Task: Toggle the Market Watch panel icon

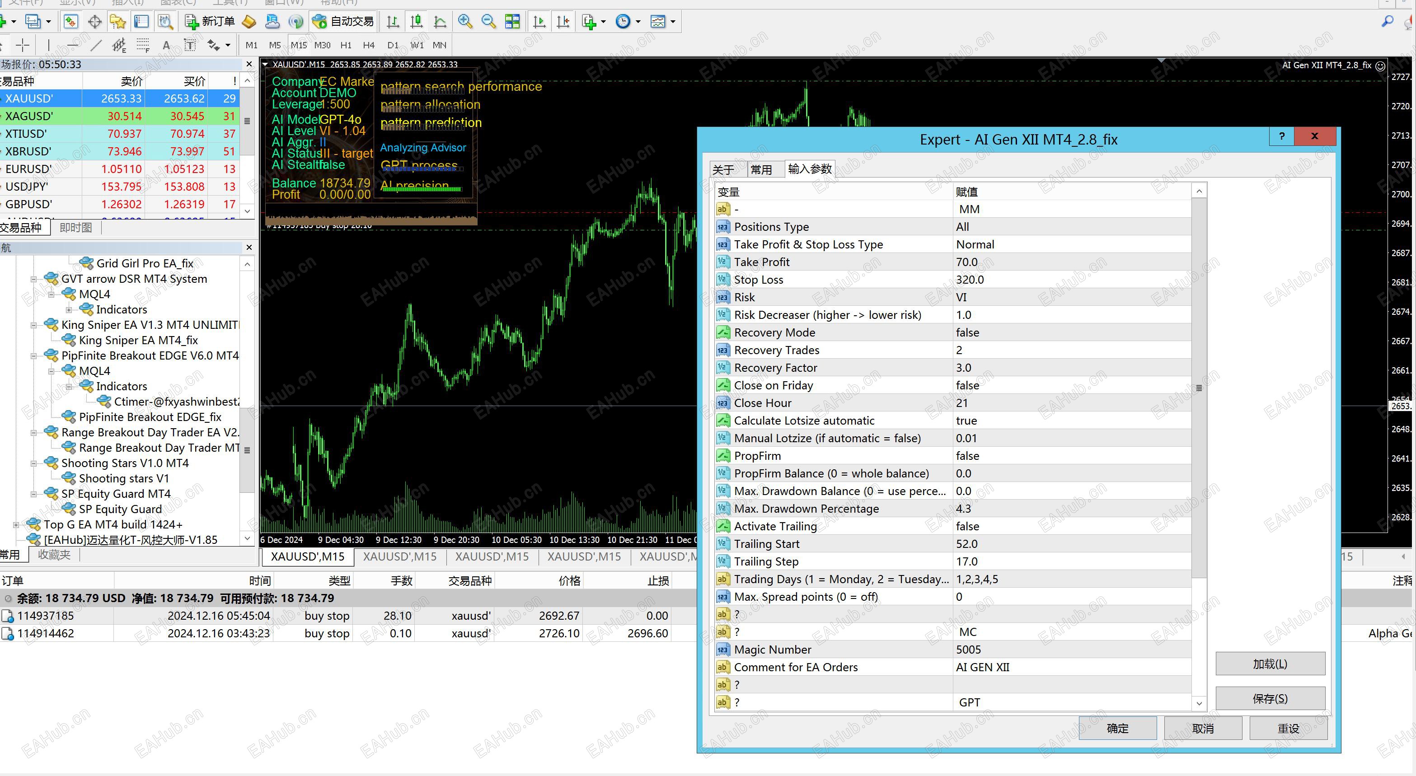Action: click(70, 21)
